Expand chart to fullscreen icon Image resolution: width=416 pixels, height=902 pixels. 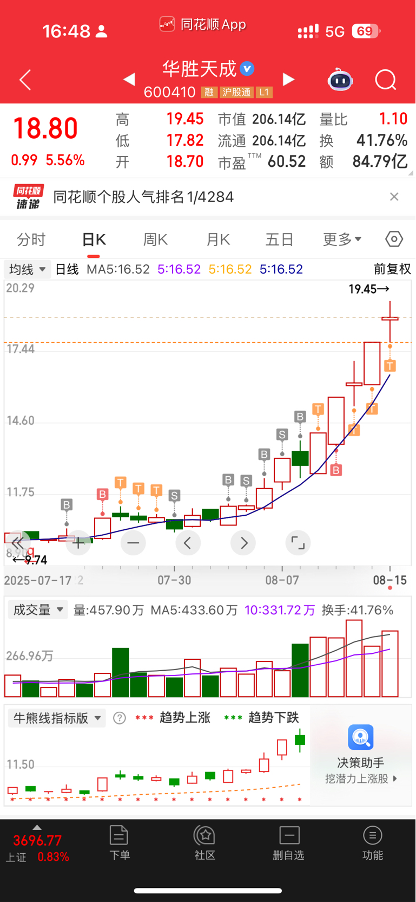coord(298,542)
